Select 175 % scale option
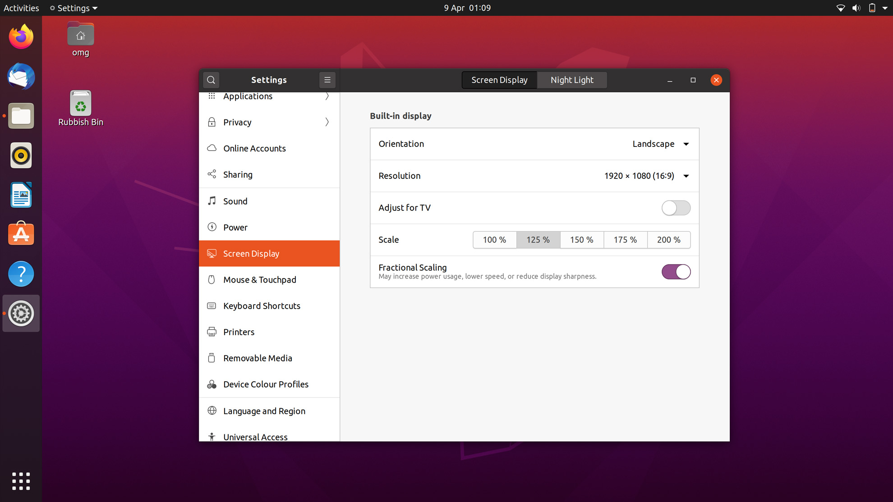The width and height of the screenshot is (893, 502). (x=625, y=240)
